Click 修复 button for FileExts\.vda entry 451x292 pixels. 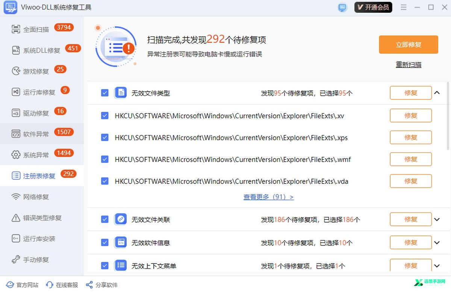(411, 181)
